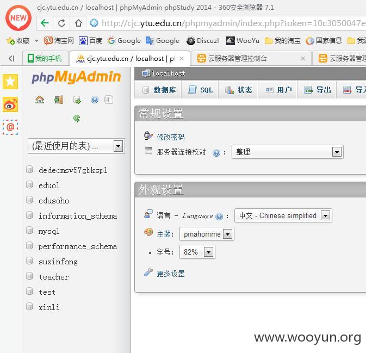Open the 最近使用的表 dropdown

click(76, 146)
